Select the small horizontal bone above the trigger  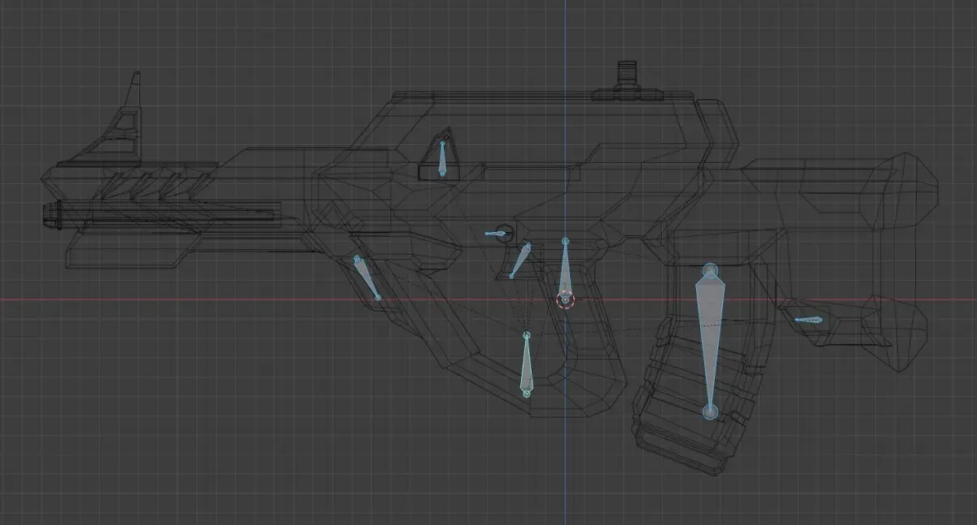496,234
